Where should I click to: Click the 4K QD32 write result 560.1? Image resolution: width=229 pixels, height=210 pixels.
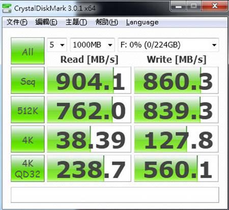(176, 168)
